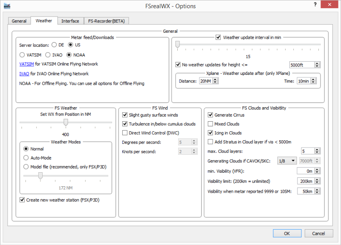Decrease the Visibility limit 200km spinner
341x245 pixels.
pos(317,182)
